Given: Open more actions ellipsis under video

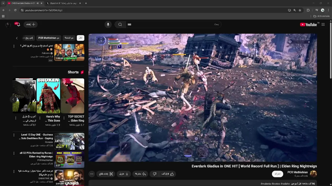Looking at the screenshot, I should point(92,174).
